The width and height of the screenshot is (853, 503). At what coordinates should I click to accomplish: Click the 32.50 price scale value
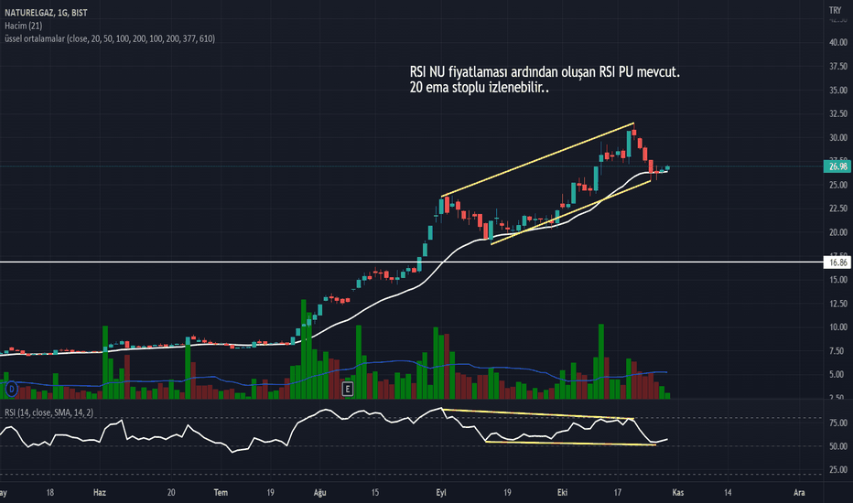click(x=838, y=113)
